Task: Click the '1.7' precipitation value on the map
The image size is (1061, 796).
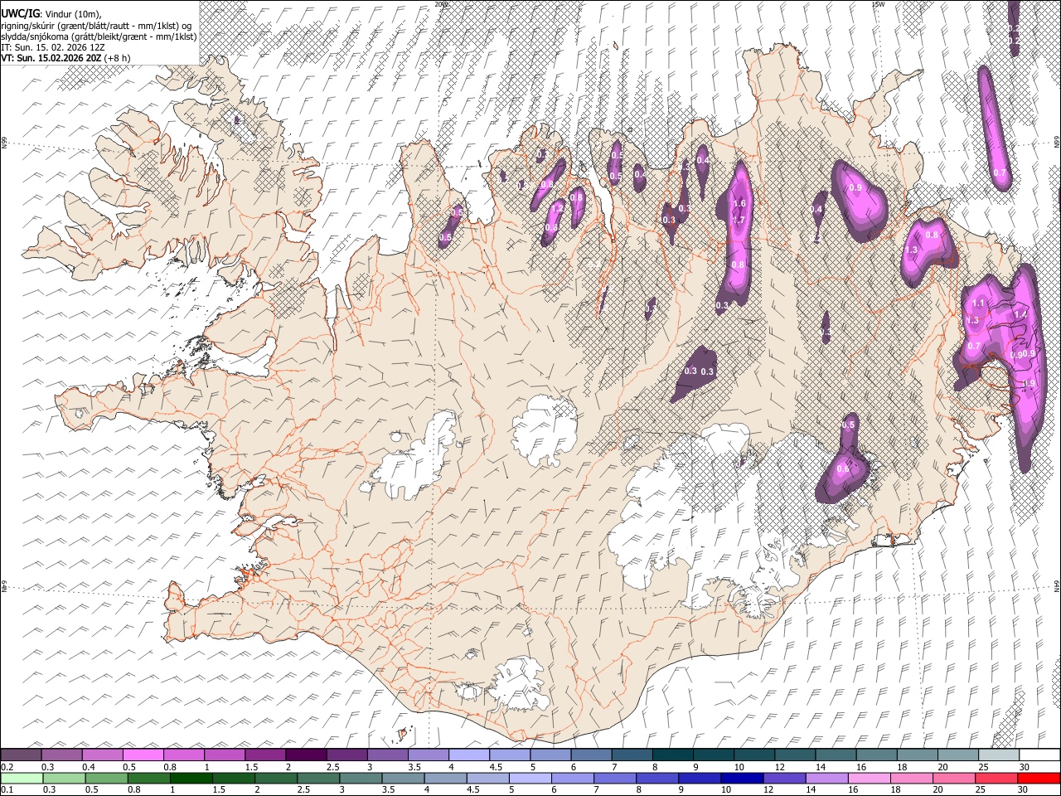Action: (x=739, y=220)
